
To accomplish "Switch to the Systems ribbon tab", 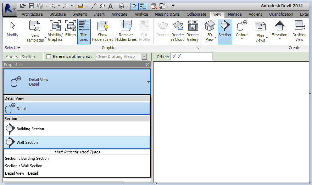I will [x=80, y=14].
